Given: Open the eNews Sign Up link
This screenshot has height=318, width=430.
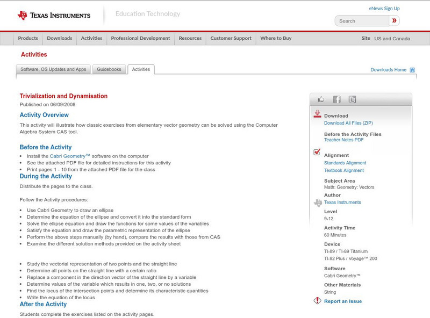Looking at the screenshot, I should tap(384, 9).
